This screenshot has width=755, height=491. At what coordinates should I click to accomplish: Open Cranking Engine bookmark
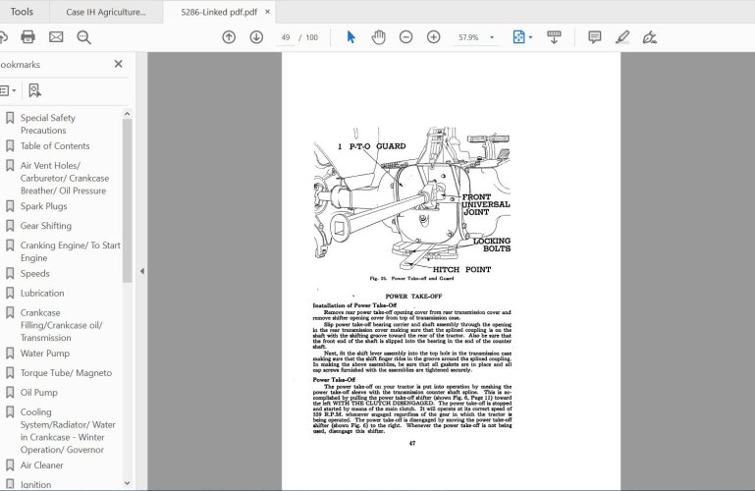71,251
